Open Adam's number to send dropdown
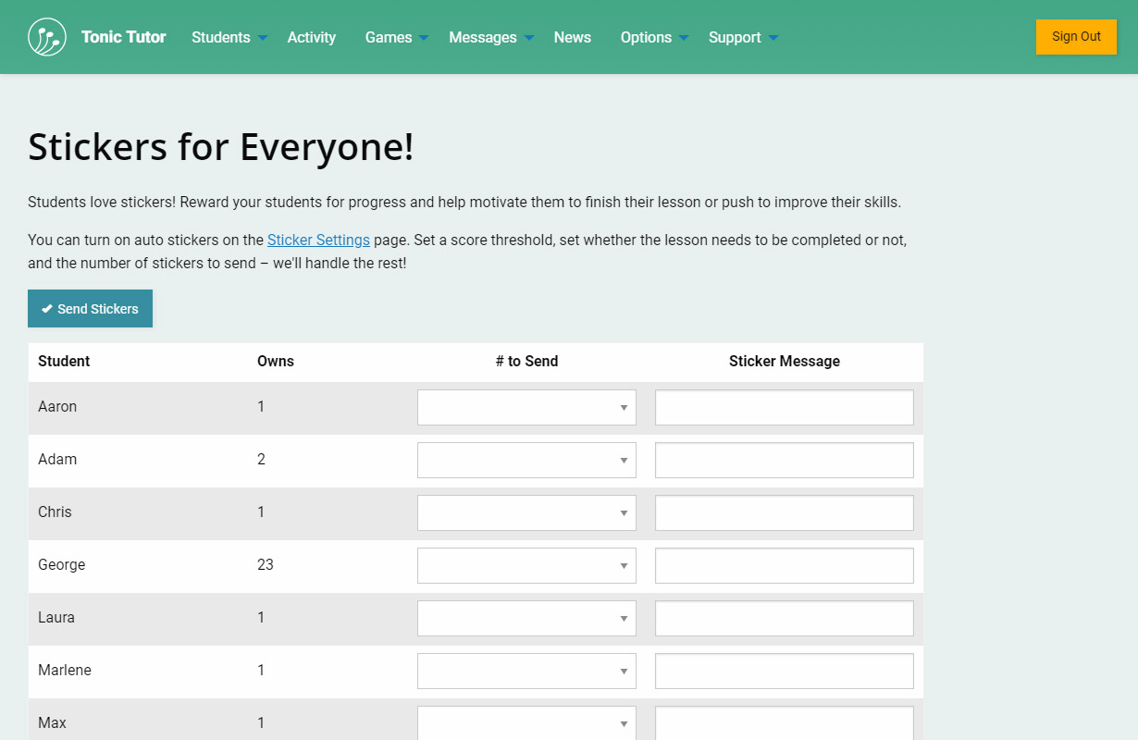1138x740 pixels. pos(526,460)
